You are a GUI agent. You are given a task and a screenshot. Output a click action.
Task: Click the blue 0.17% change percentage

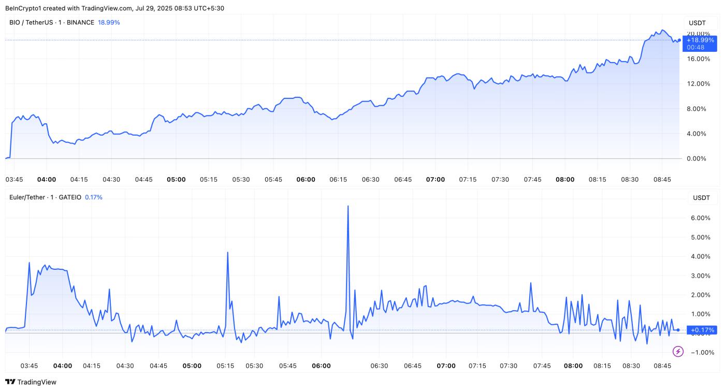pos(94,197)
